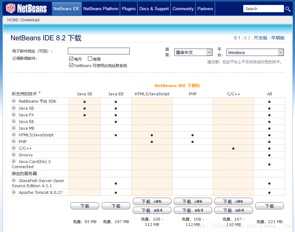The height and width of the screenshot is (232, 295).
Task: Open info icon for GlassFish Server row
Action: tap(14, 180)
